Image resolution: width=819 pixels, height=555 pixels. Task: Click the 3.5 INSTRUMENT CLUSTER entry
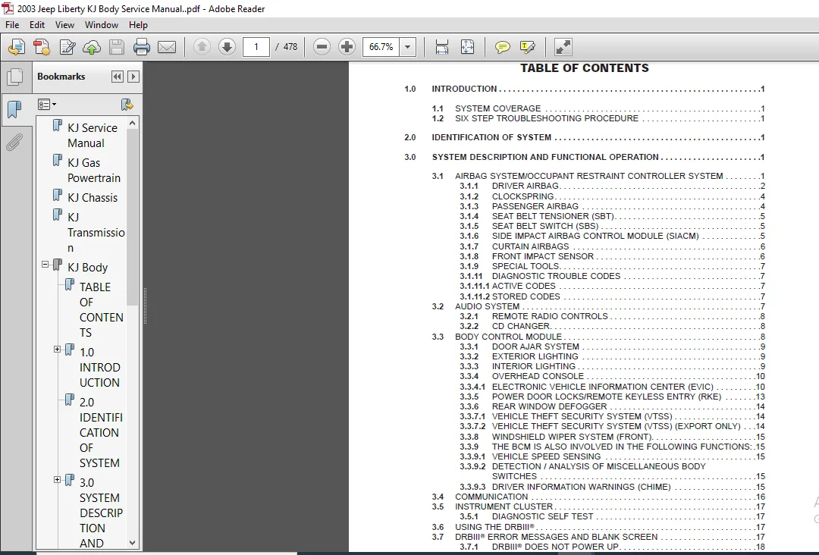pos(598,506)
